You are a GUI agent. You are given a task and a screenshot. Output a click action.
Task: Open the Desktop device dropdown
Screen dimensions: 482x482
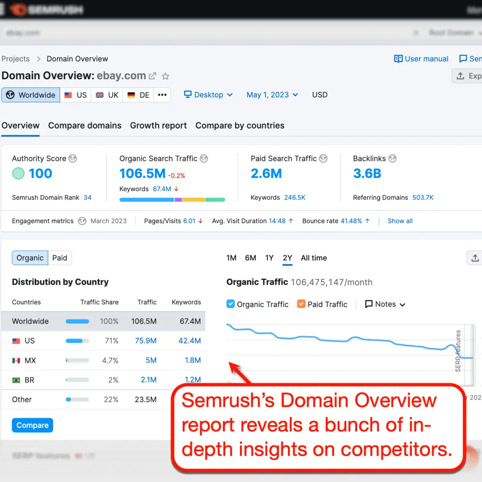pos(208,94)
